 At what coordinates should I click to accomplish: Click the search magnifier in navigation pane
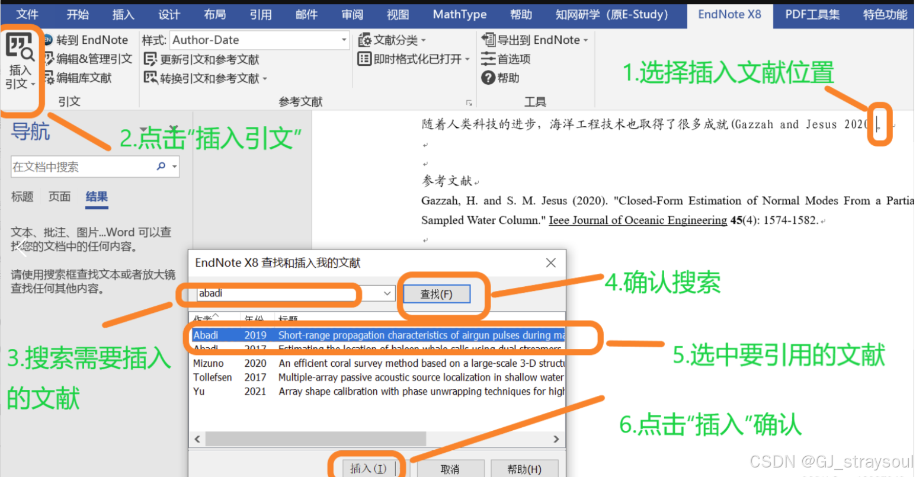[x=161, y=167]
